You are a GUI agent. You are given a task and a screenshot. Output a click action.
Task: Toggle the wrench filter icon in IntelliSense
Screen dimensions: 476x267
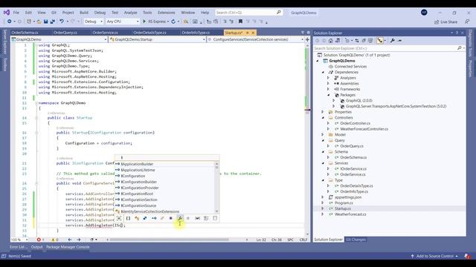(180, 218)
